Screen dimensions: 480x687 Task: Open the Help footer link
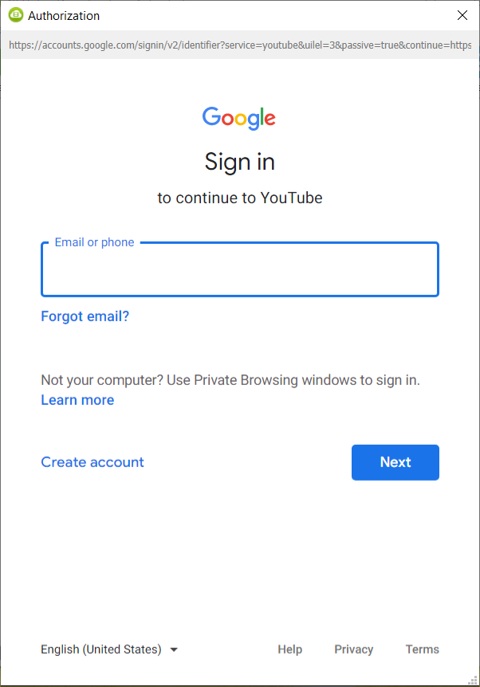point(289,650)
